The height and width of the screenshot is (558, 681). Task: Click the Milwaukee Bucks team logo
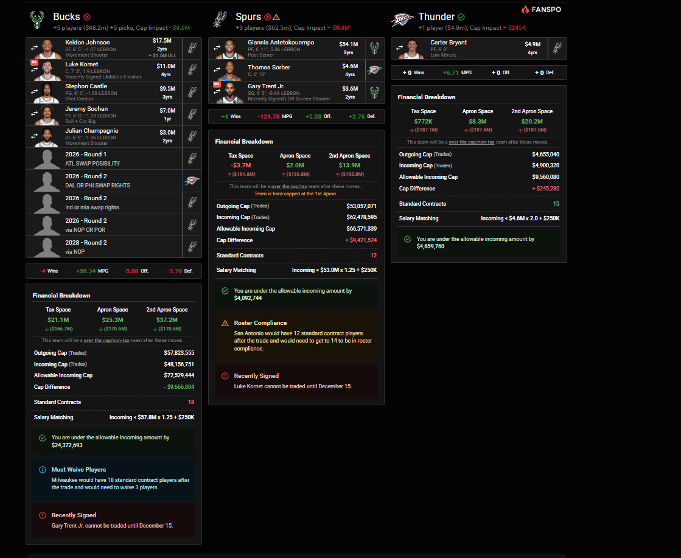pyautogui.click(x=37, y=20)
